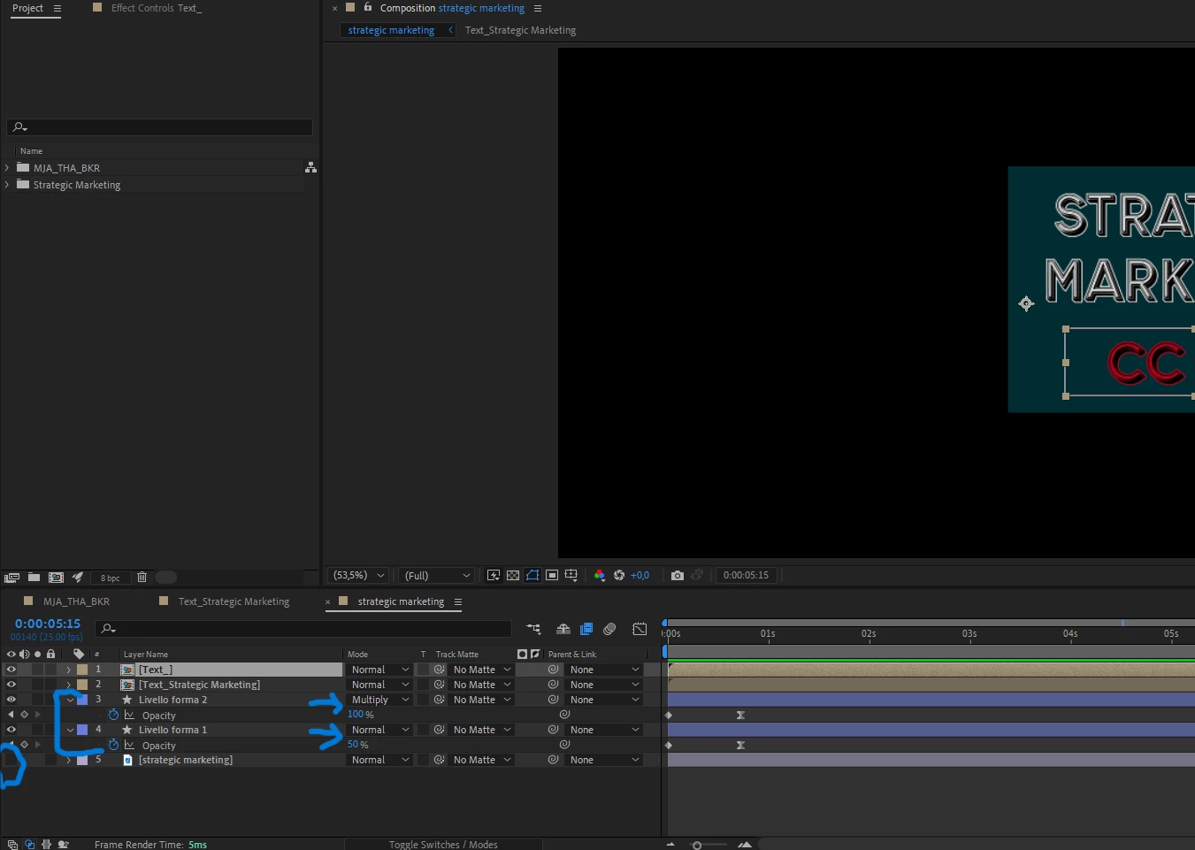Image resolution: width=1195 pixels, height=850 pixels.
Task: Click the Show Channel color management icon
Action: pyautogui.click(x=600, y=576)
